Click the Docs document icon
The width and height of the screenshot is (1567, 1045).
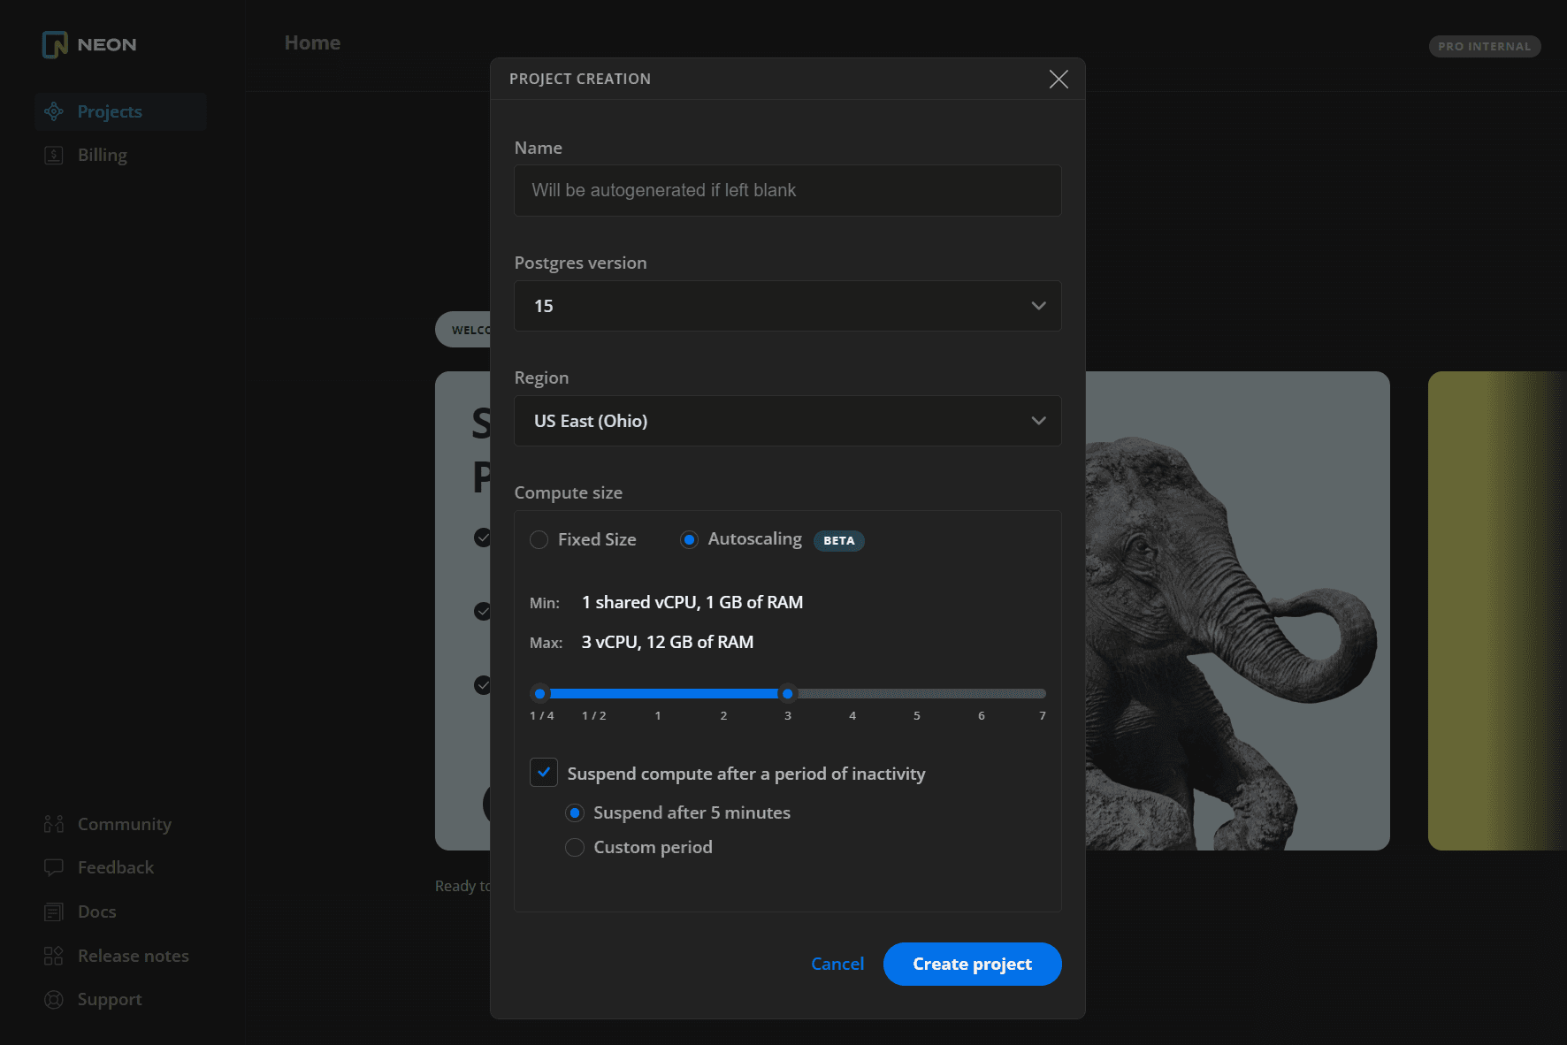54,912
